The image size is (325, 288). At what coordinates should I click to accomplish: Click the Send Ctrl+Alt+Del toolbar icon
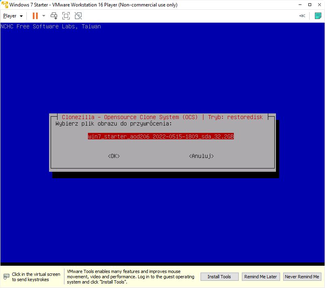(x=54, y=16)
